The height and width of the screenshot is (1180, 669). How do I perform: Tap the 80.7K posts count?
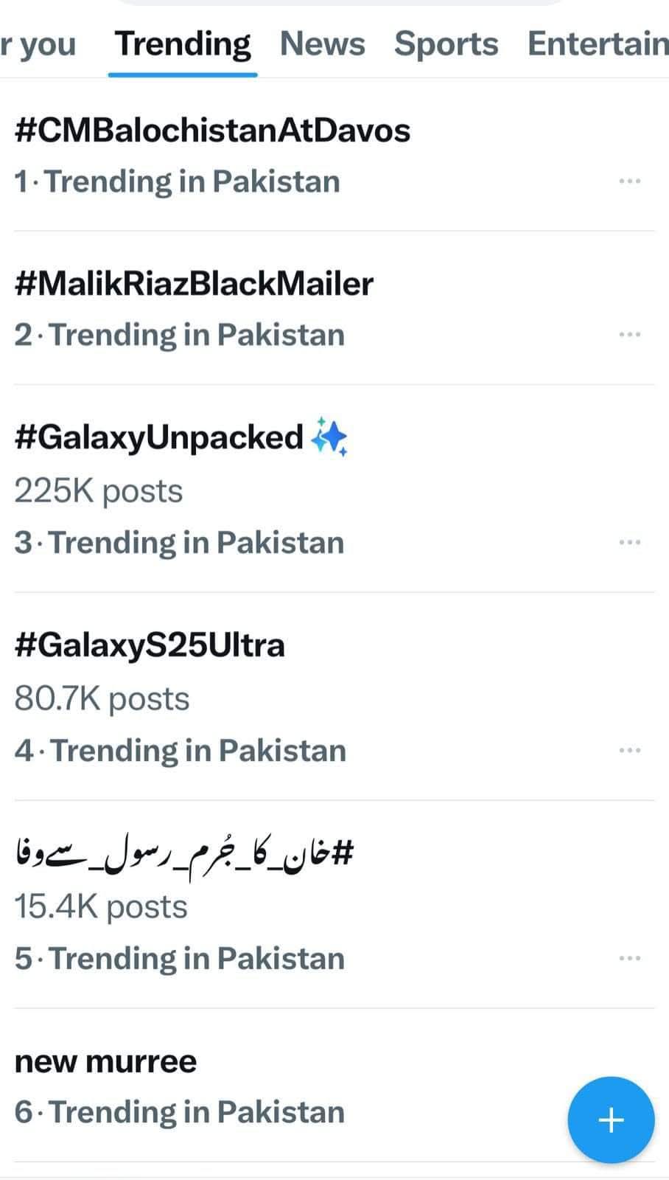coord(102,699)
